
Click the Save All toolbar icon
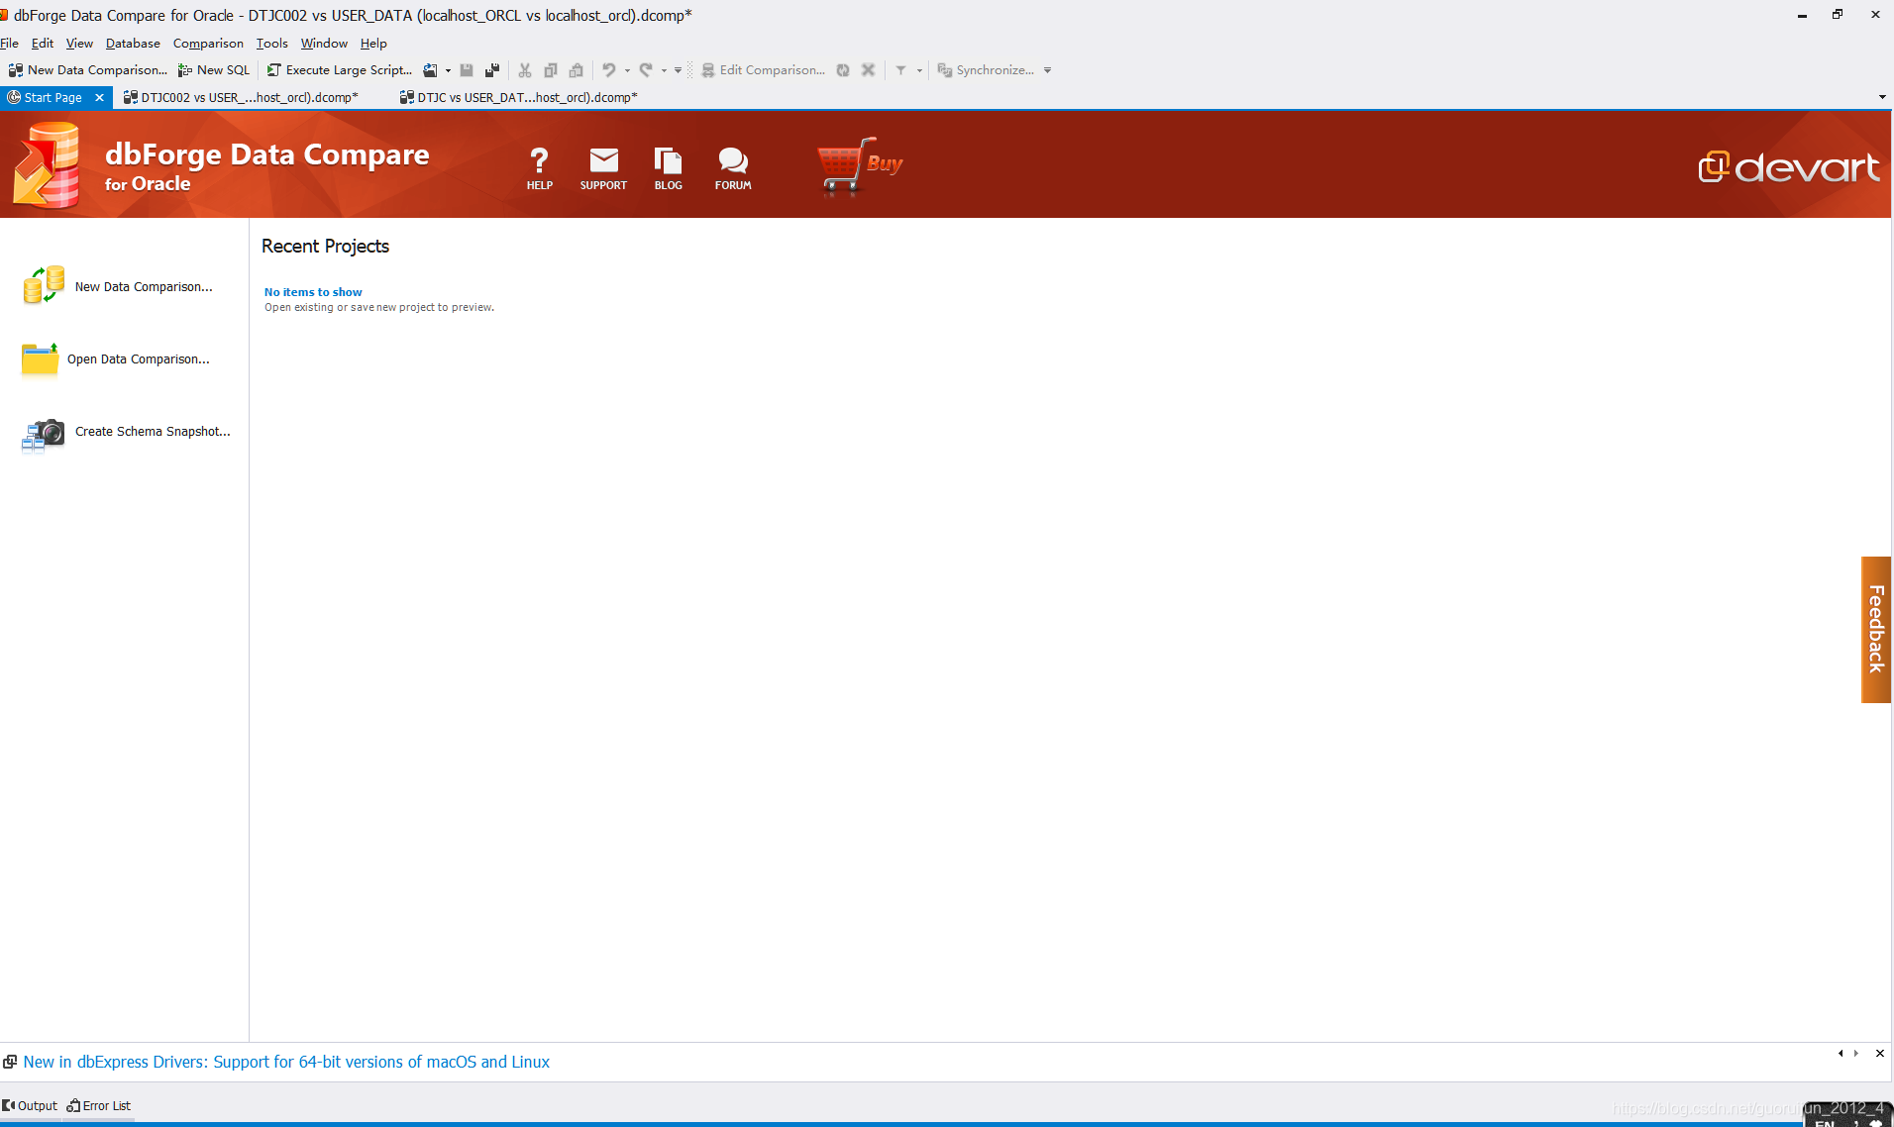pyautogui.click(x=492, y=70)
